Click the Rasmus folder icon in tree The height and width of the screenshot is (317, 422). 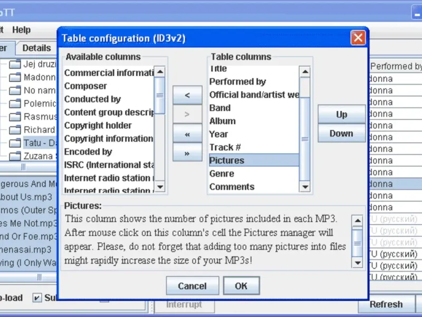[15, 117]
